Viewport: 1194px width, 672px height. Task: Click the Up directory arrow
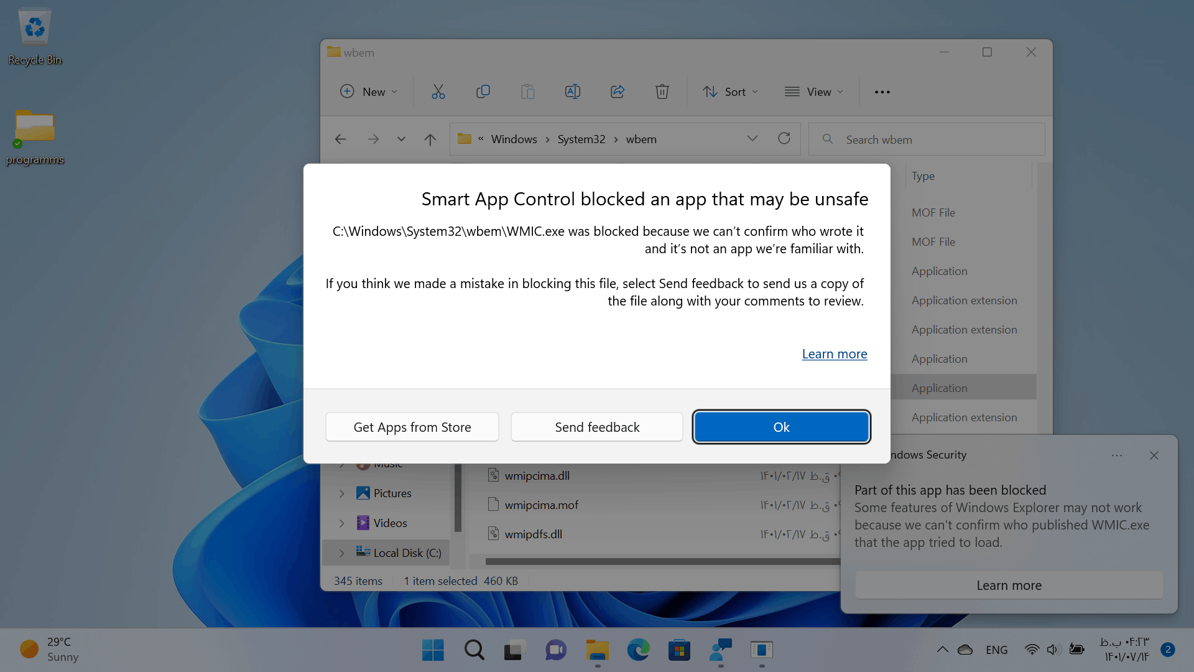pos(430,139)
